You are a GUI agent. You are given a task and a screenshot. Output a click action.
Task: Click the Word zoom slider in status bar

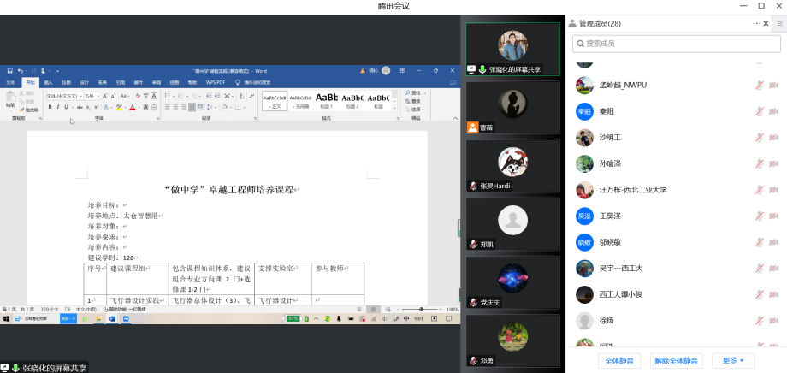(x=419, y=309)
